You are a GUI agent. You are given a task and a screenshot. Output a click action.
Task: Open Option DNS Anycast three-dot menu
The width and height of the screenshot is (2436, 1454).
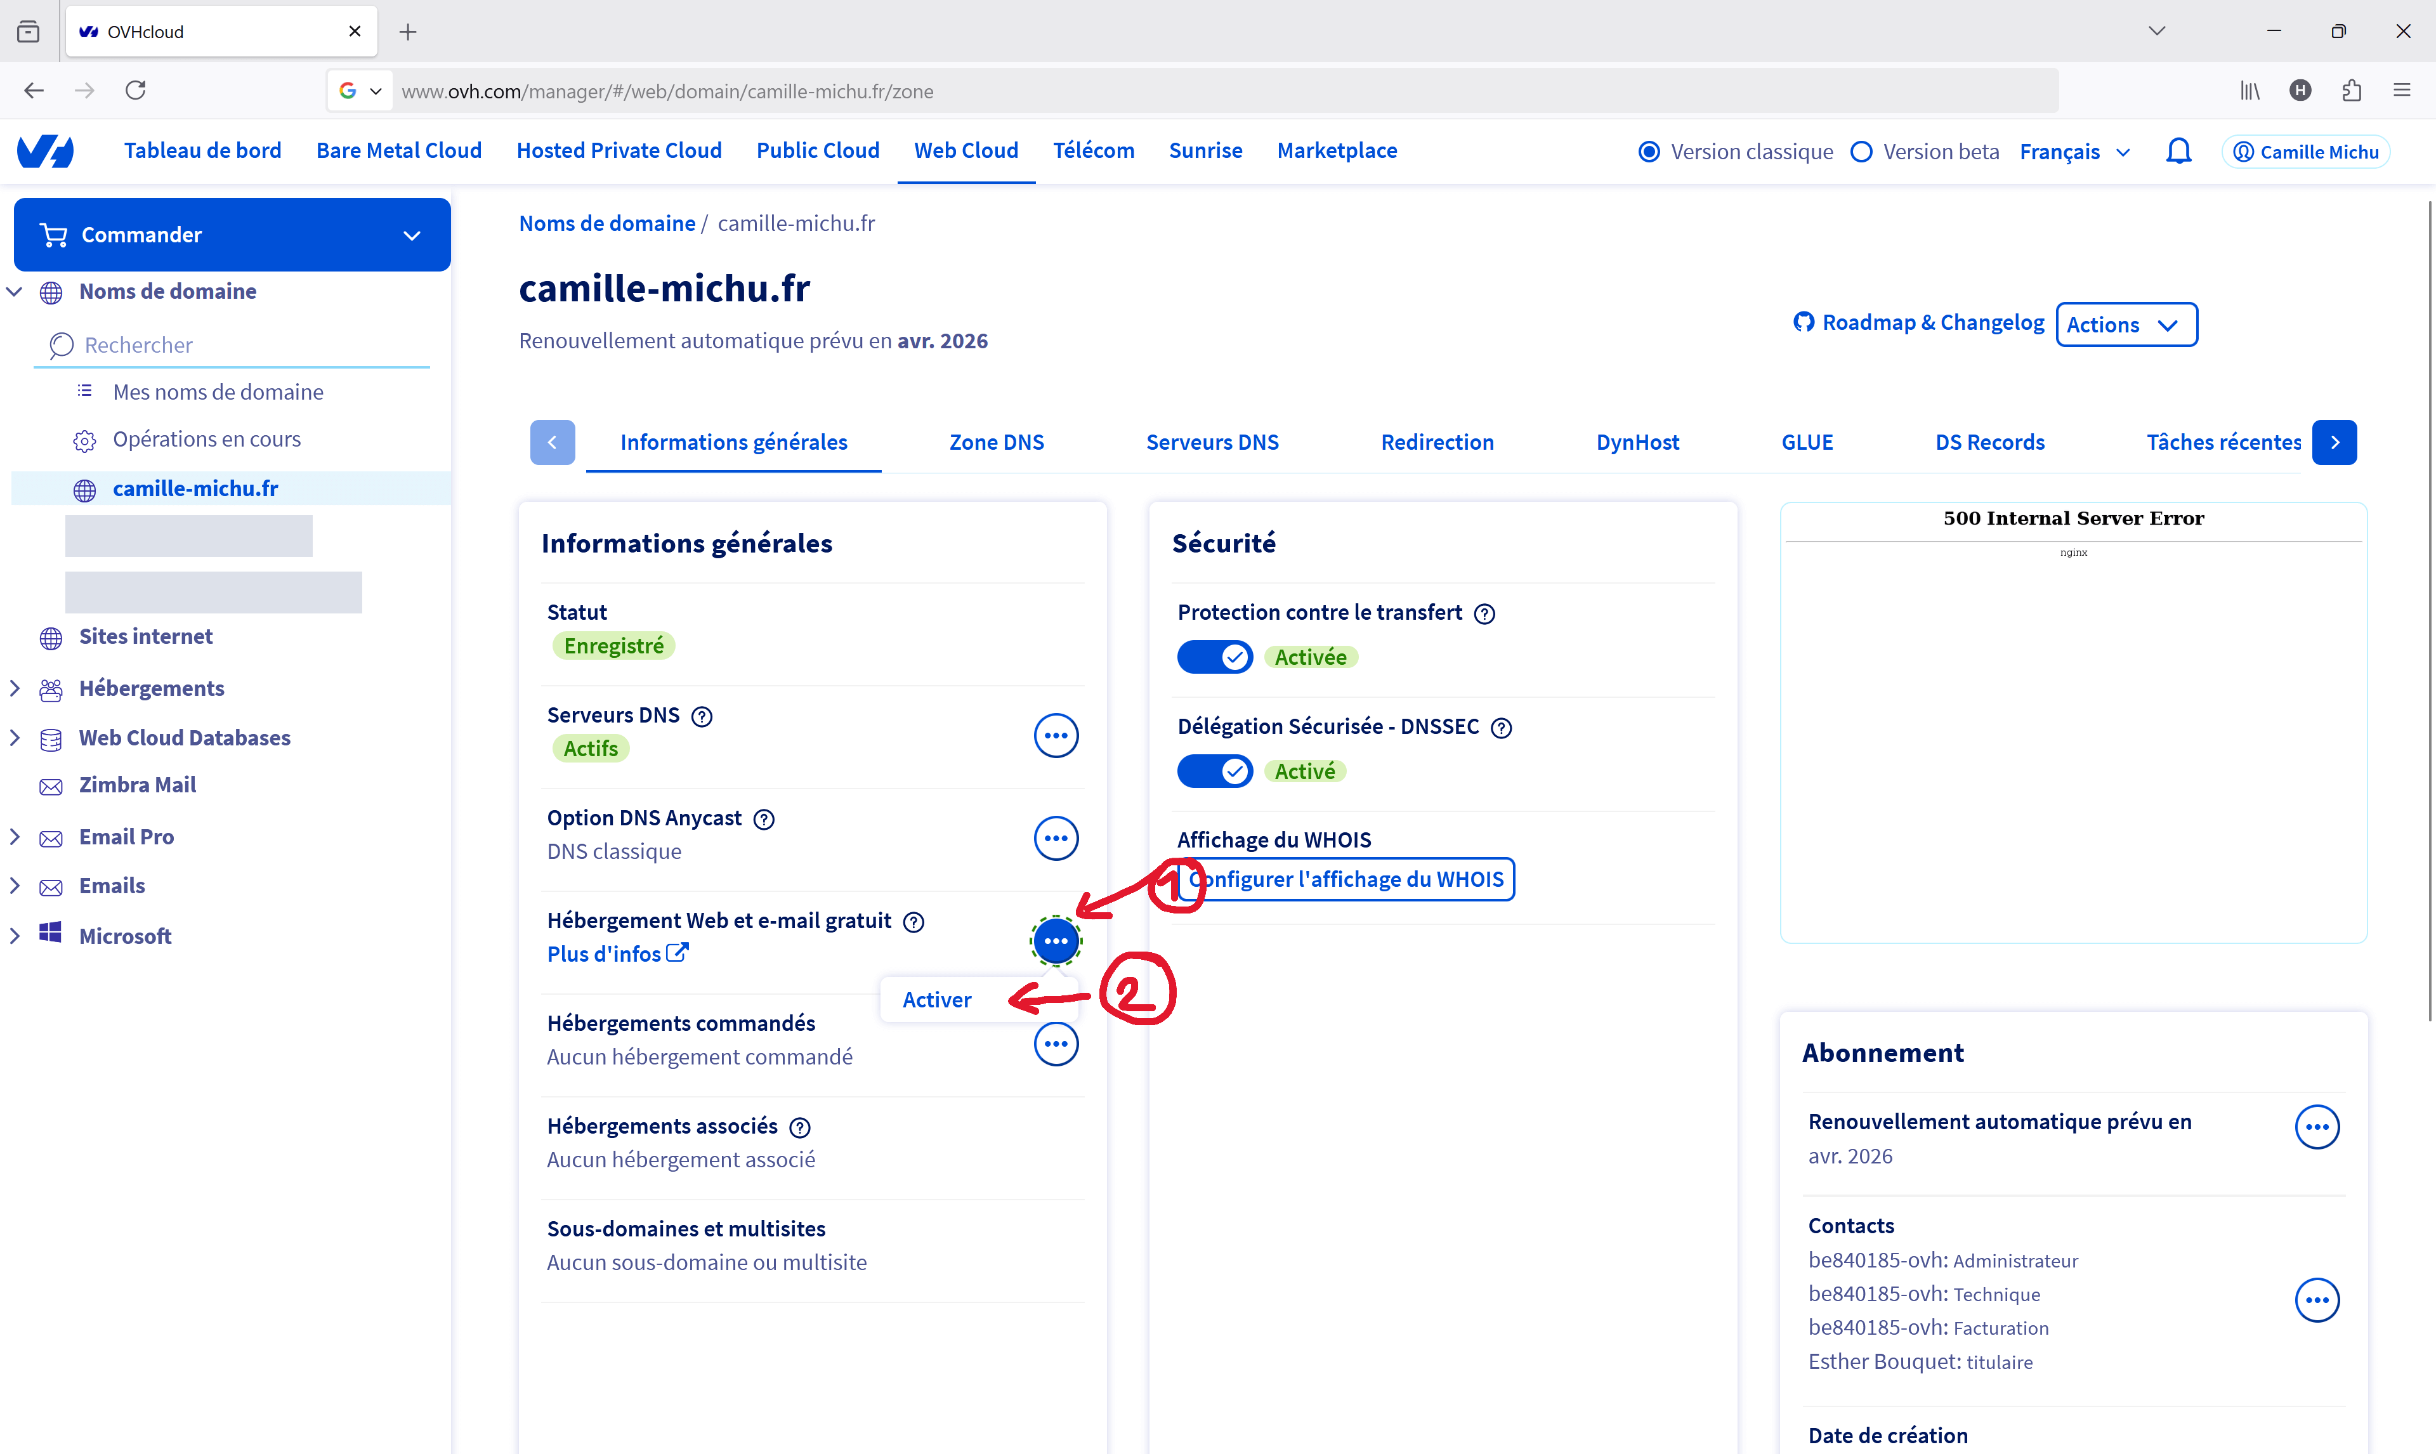point(1055,839)
